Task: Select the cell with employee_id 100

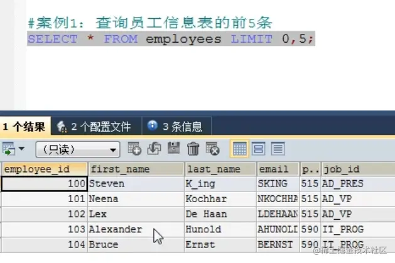Action: click(x=45, y=184)
